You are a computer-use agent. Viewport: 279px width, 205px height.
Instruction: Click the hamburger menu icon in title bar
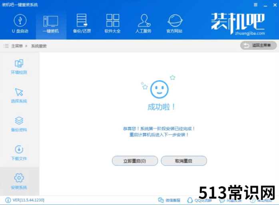tap(255, 5)
